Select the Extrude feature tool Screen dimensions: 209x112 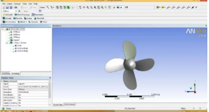click(7, 18)
